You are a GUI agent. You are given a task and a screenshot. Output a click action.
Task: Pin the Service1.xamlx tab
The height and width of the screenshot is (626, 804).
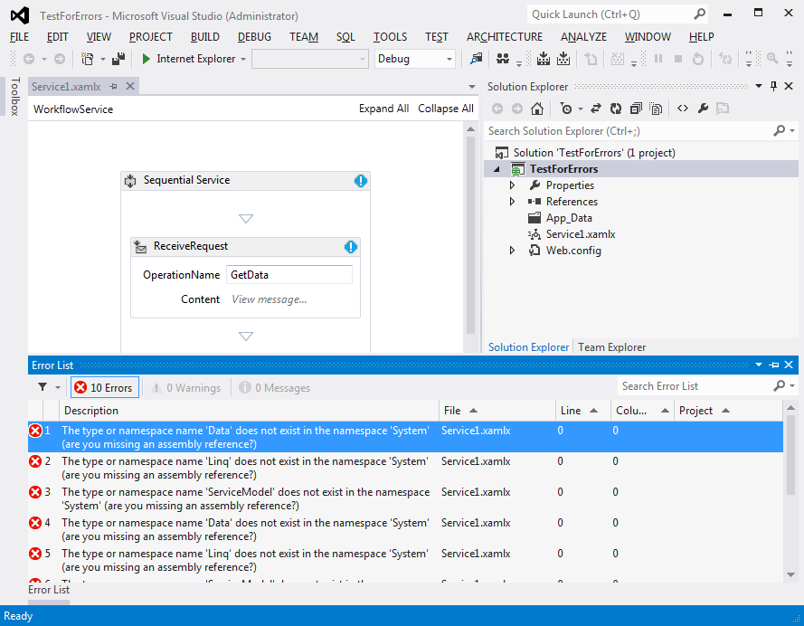(113, 87)
